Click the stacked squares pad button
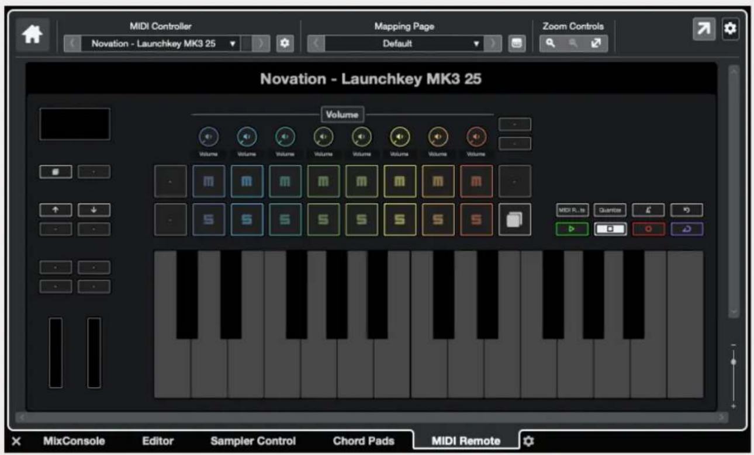The height and width of the screenshot is (455, 754). tap(515, 220)
